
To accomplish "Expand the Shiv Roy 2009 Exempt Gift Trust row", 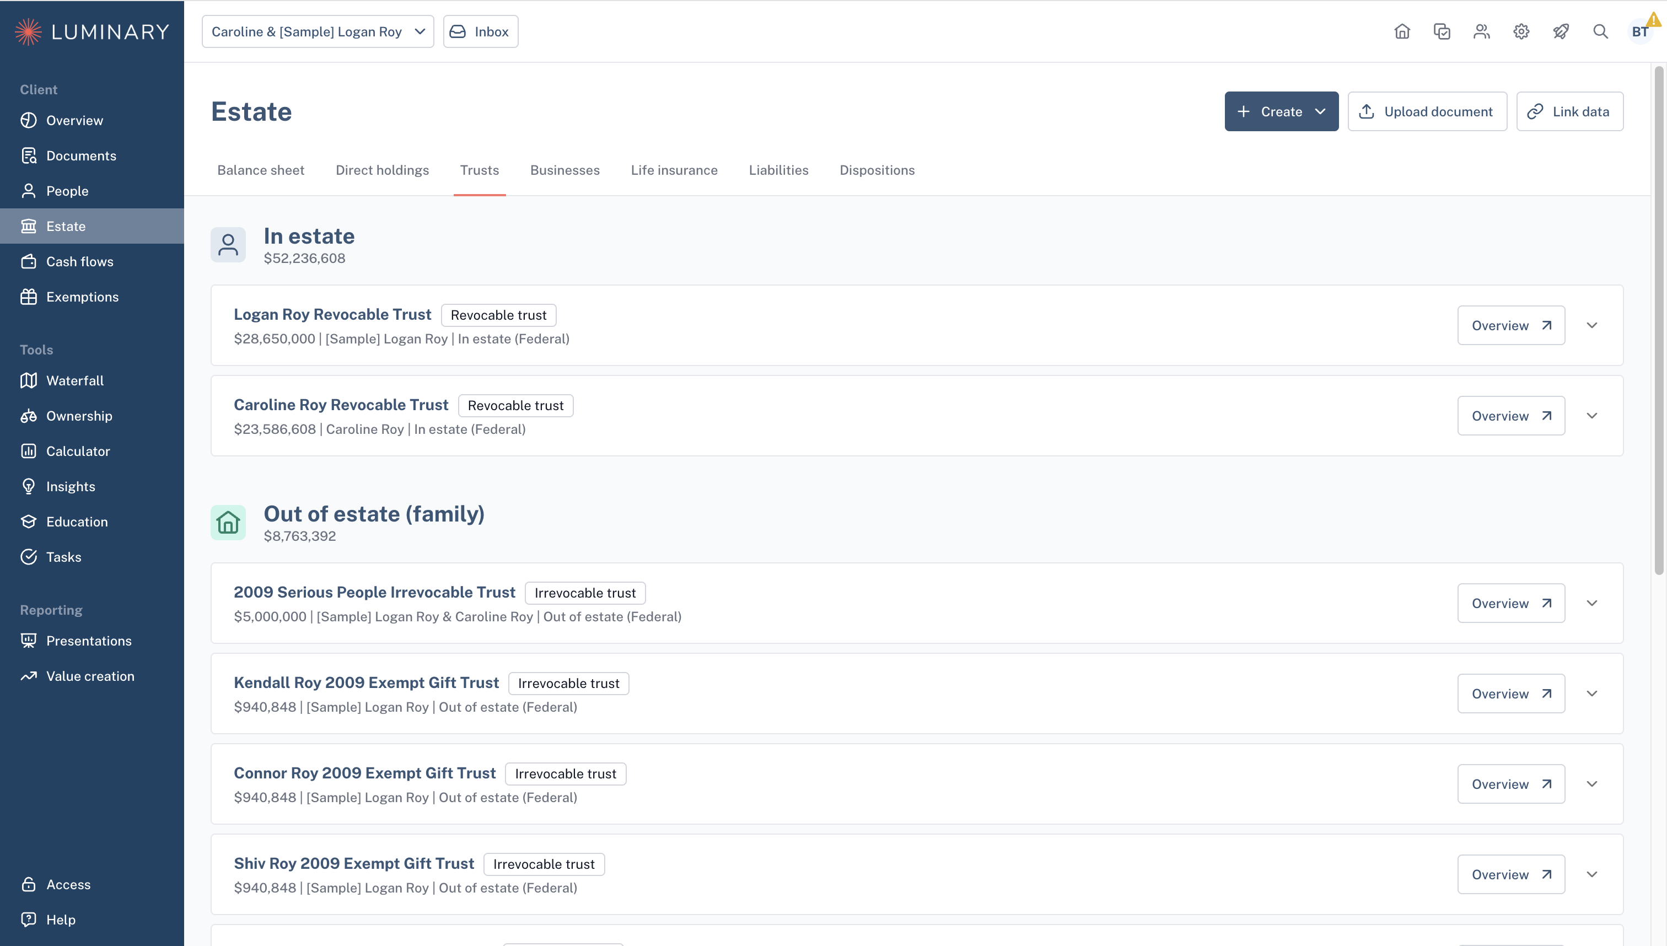I will pos(1591,874).
